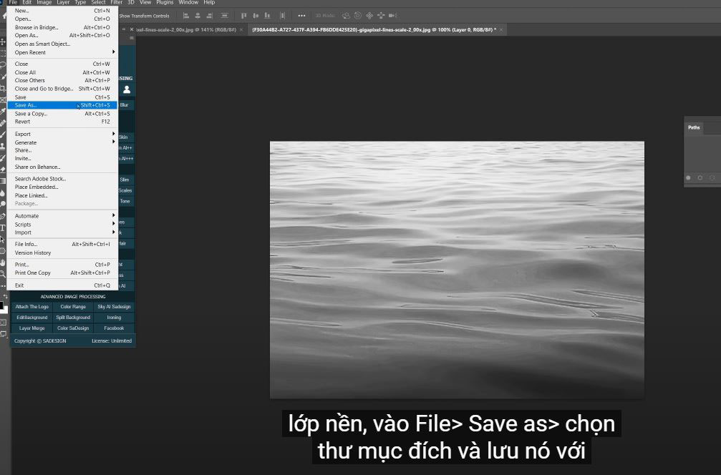
Task: Click the align left edges icon
Action: tap(185, 16)
